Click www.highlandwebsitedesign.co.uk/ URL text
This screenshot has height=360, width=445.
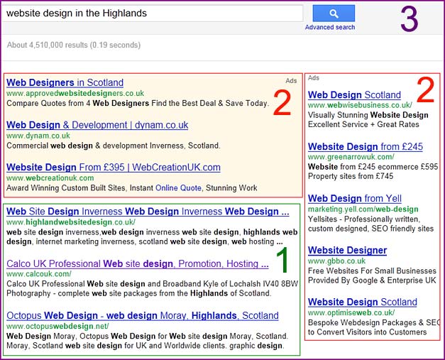click(x=71, y=222)
